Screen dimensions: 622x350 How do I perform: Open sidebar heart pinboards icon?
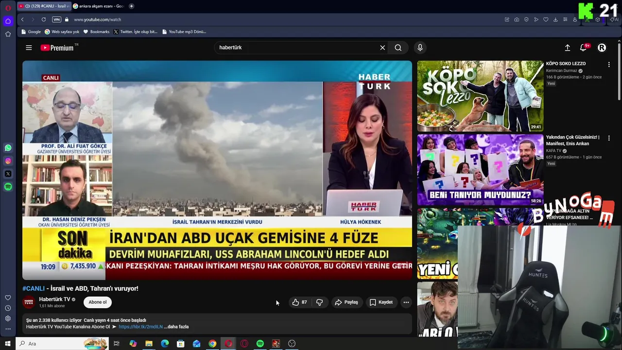(8, 297)
